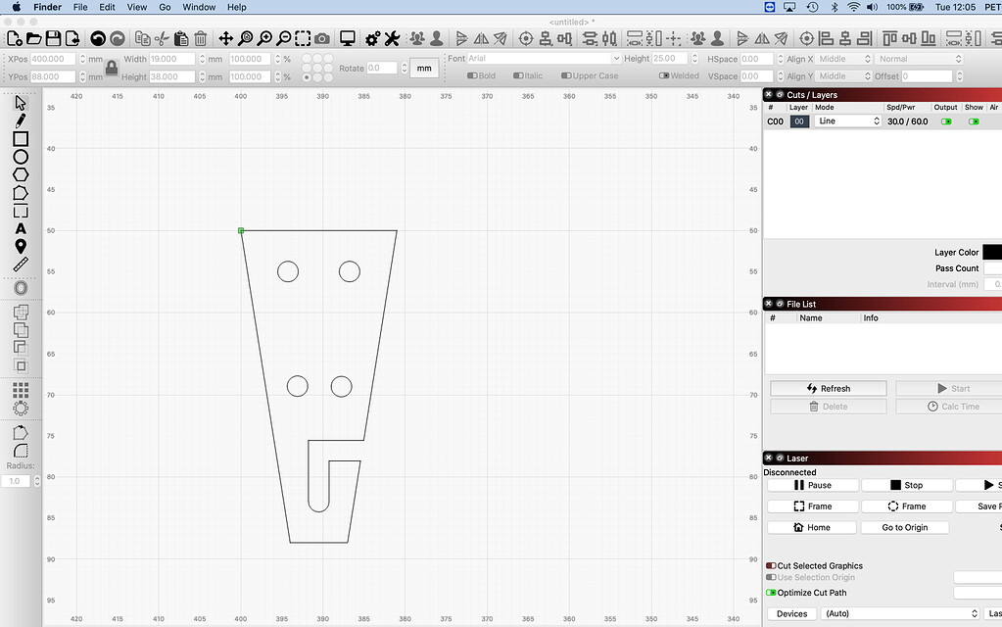Click the Go to Origin button
The height and width of the screenshot is (627, 1002).
pos(905,526)
